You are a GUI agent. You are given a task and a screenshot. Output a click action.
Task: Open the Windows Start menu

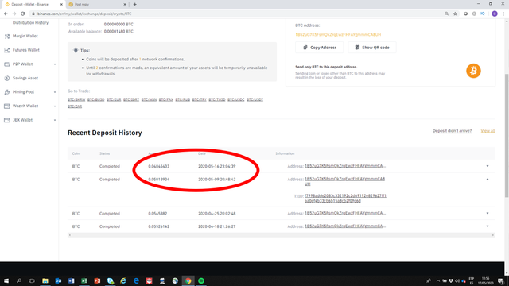pos(6,280)
